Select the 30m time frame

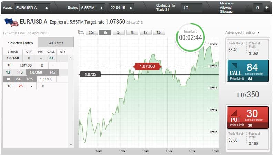(91, 33)
